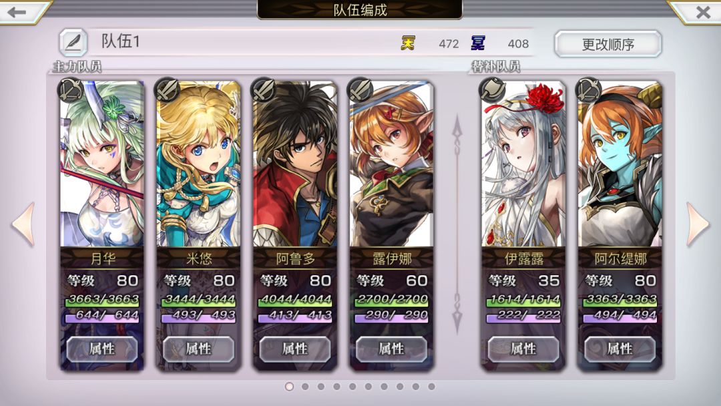Select the second page indicator dot

pyautogui.click(x=305, y=386)
